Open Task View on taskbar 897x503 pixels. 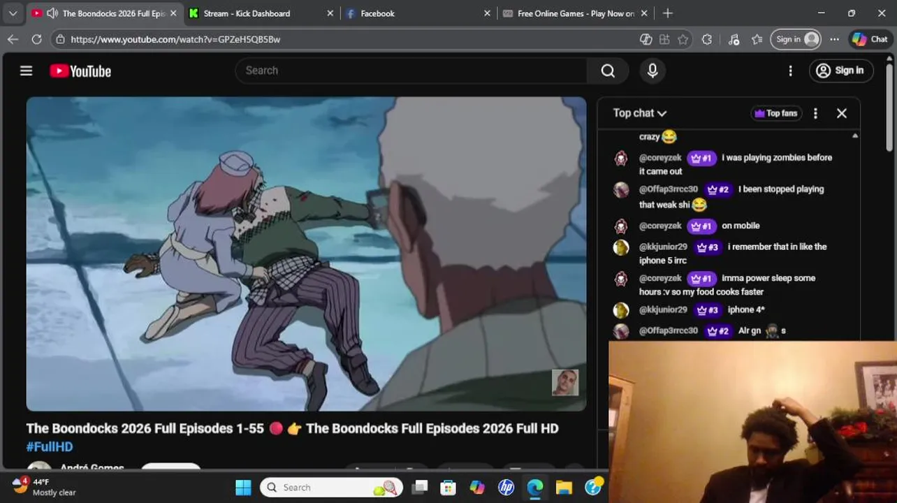pos(419,488)
